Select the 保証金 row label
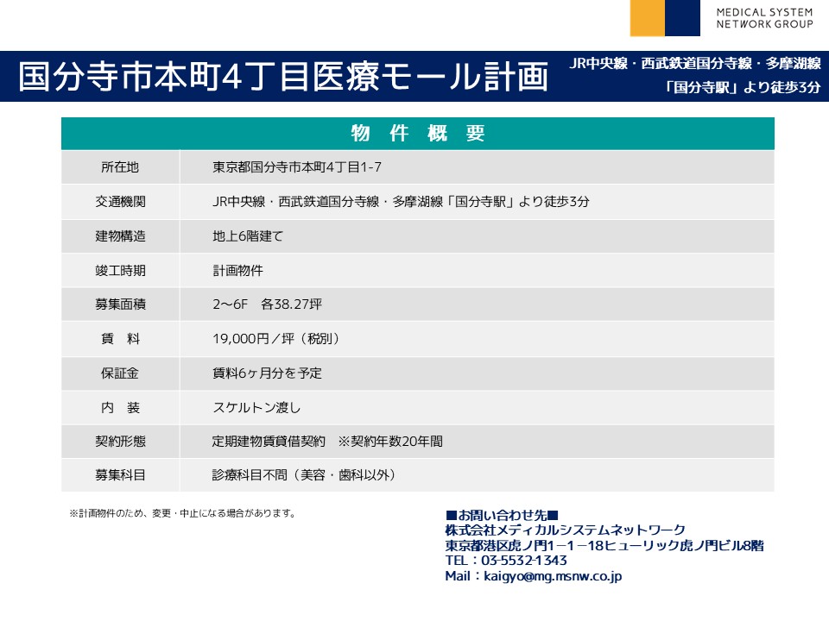Screen dimensions: 829x621 [x=120, y=373]
